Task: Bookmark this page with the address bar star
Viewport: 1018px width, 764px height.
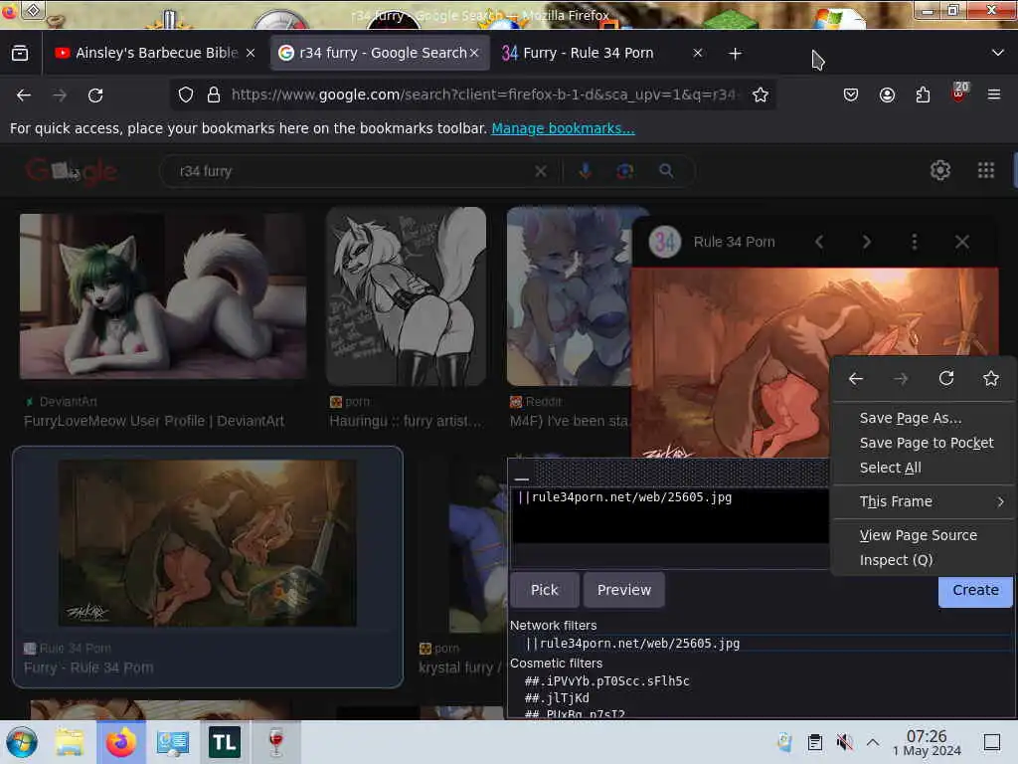Action: click(x=761, y=95)
